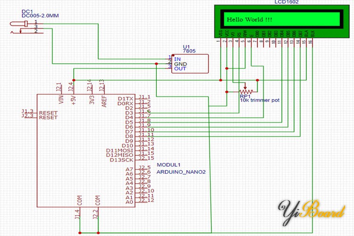Viewport: 354px width, 236px height.
Task: Click the junction dot at the +5V pin
Action: click(73, 80)
